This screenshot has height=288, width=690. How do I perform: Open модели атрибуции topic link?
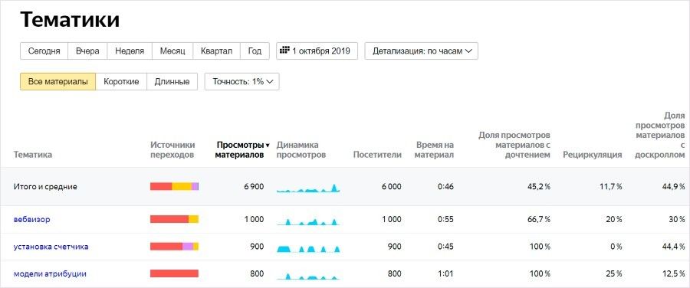[50, 274]
